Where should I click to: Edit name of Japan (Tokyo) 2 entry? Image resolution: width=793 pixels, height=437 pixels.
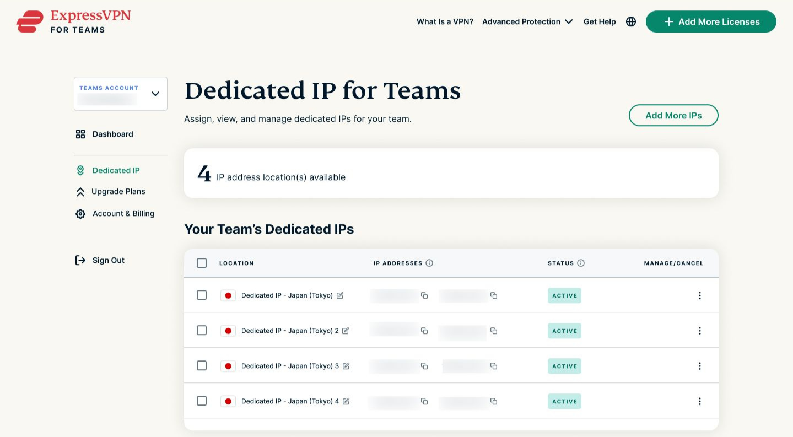point(346,331)
